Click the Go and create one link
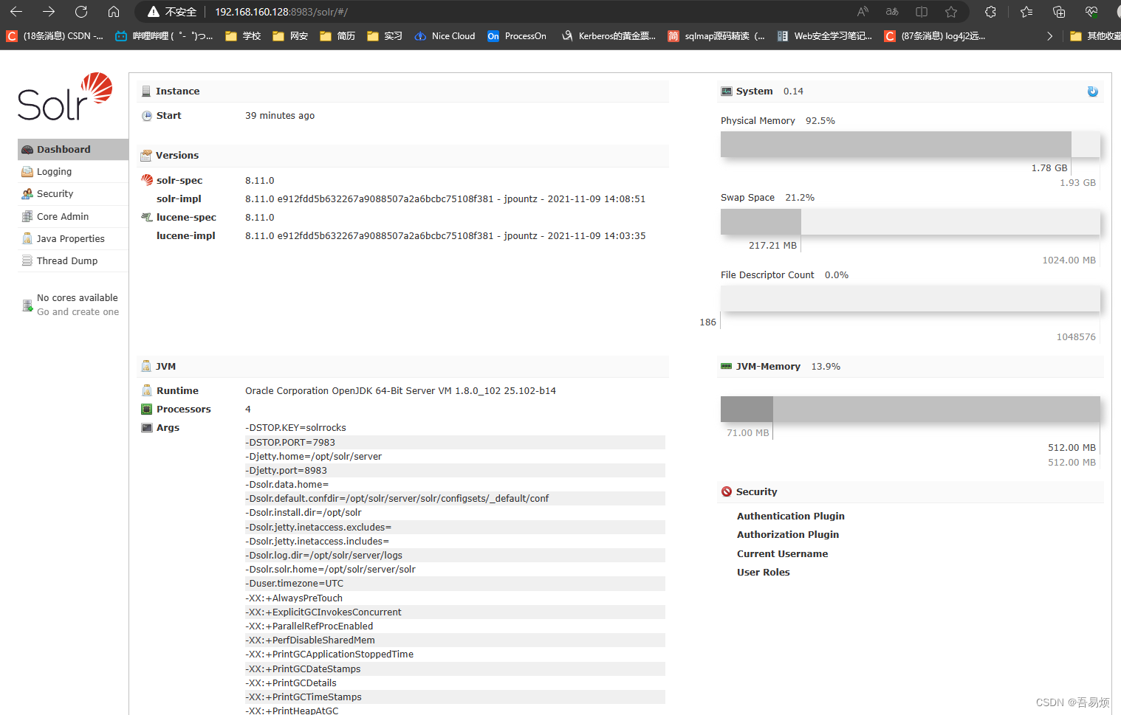Screen dimensions: 1121x715 pos(78,311)
